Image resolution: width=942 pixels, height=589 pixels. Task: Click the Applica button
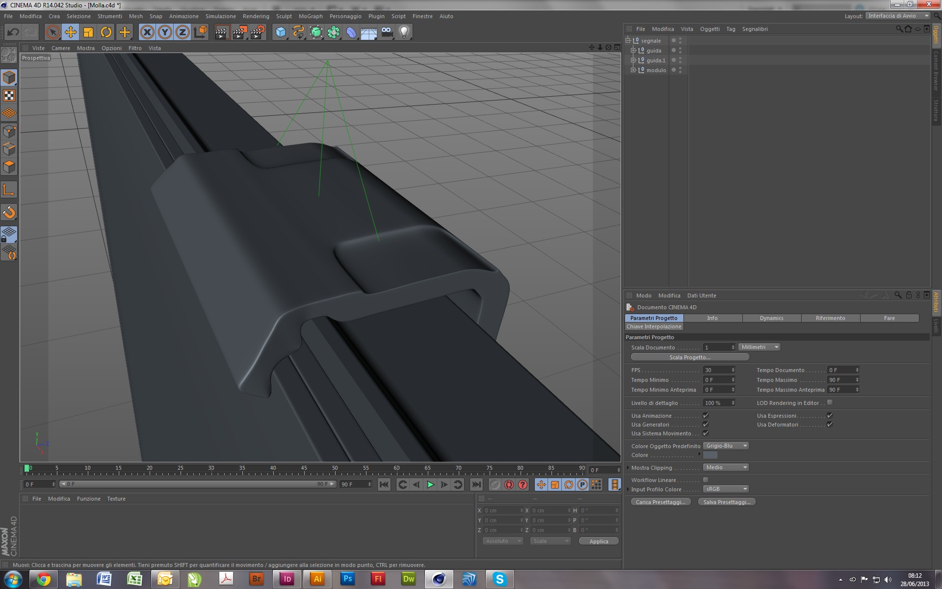point(599,541)
